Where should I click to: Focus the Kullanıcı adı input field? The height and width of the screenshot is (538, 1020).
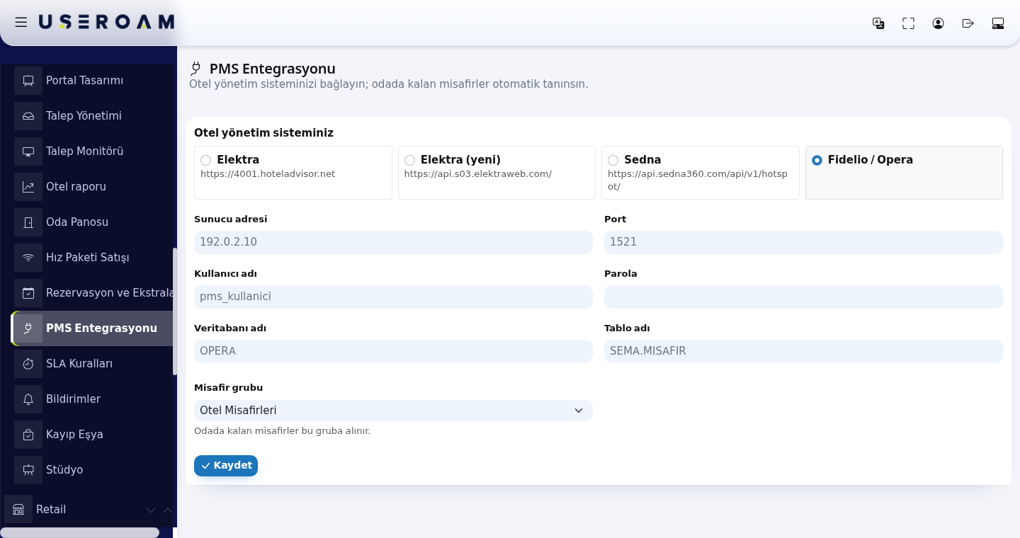tap(393, 297)
